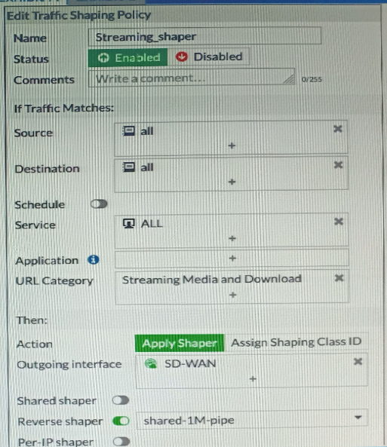The image size is (387, 447).
Task: Add another outgoing interface with plus
Action: 253,379
